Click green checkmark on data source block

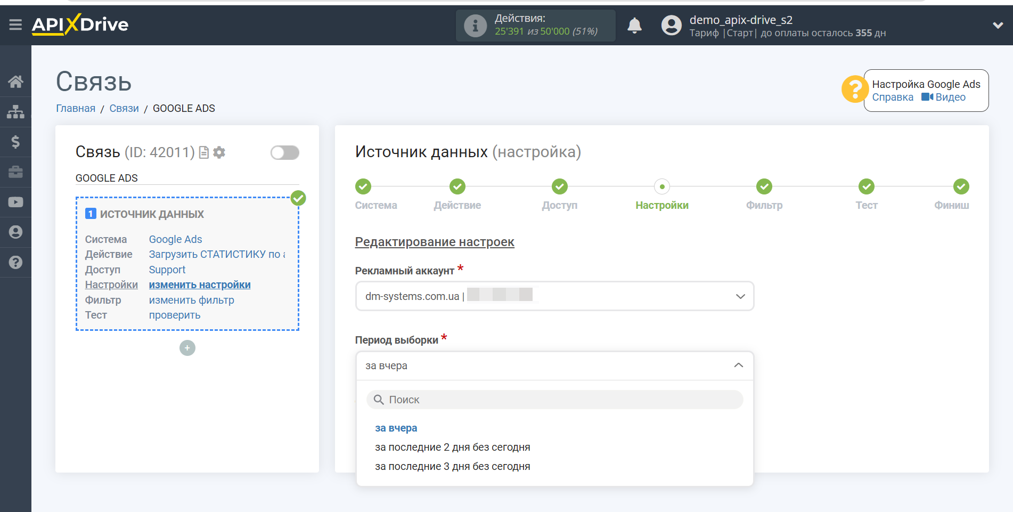(x=298, y=198)
